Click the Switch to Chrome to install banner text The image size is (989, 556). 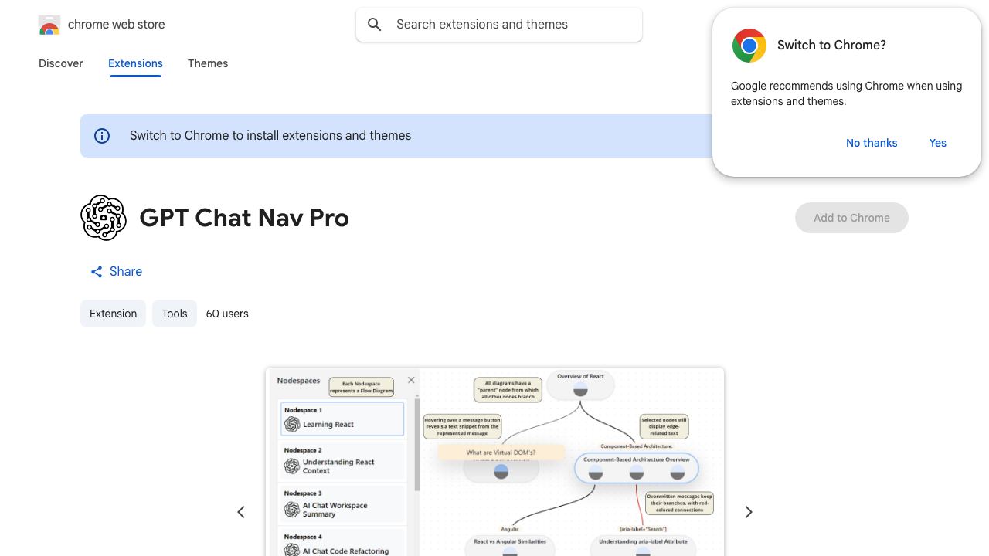(270, 136)
